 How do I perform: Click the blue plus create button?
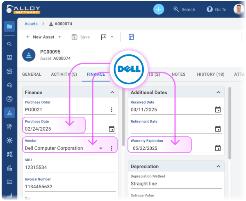point(159,9)
